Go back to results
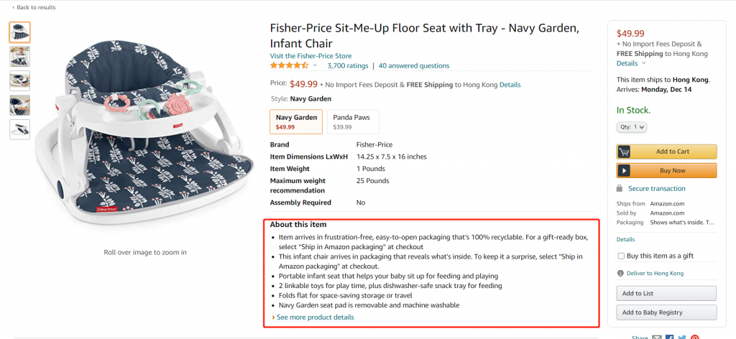The image size is (736, 339). pos(34,7)
